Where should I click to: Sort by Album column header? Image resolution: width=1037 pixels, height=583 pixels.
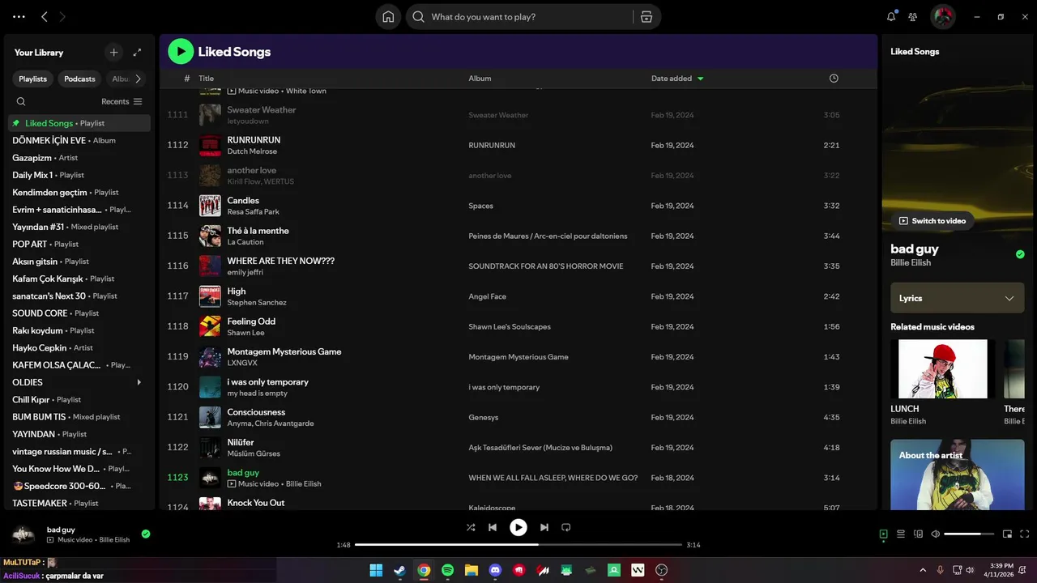tap(480, 79)
